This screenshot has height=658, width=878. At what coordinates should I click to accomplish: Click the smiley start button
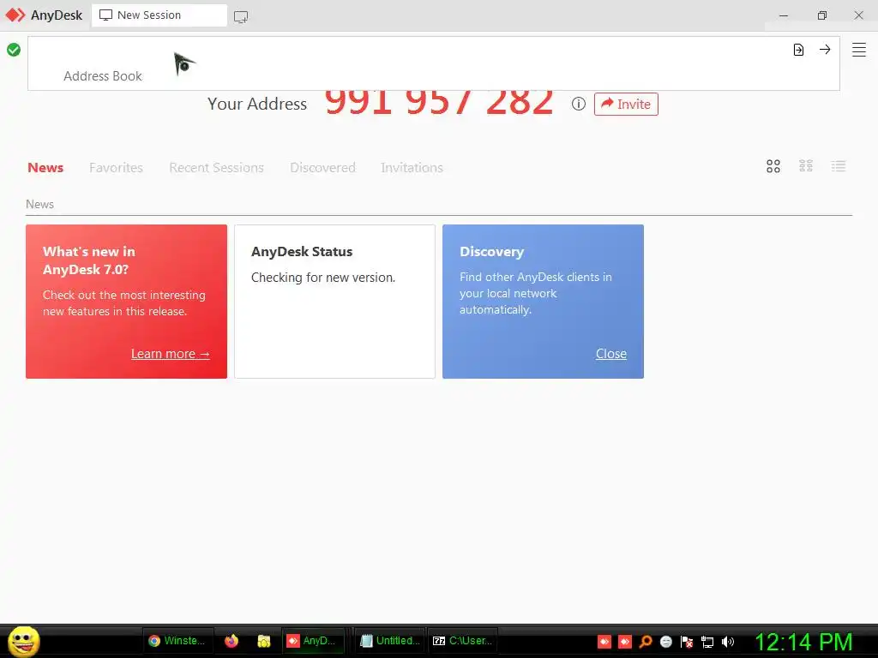tap(23, 641)
